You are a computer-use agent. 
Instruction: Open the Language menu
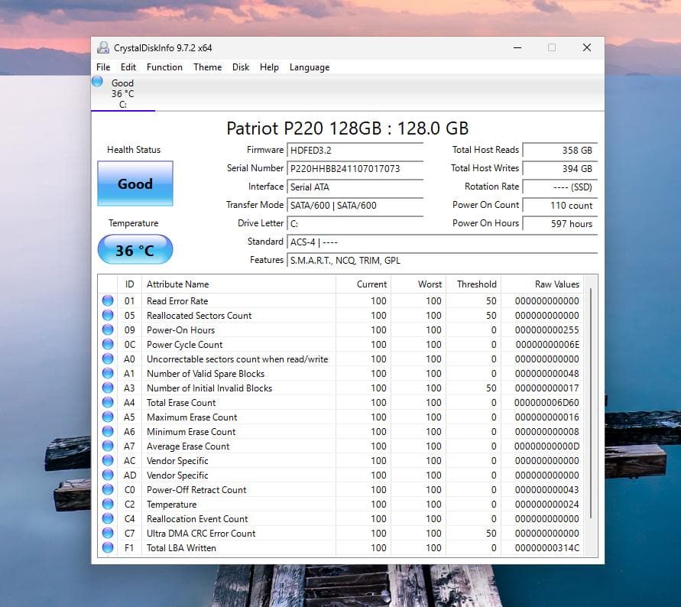pyautogui.click(x=309, y=67)
